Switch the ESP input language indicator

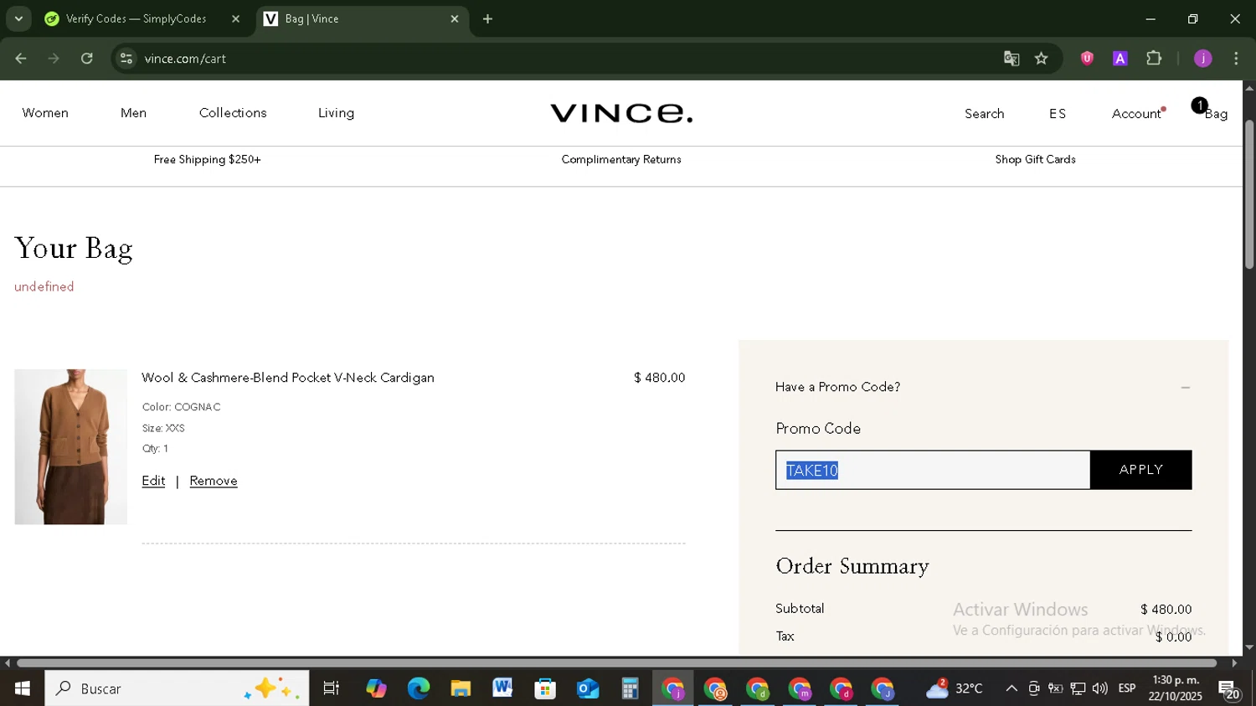tap(1127, 688)
